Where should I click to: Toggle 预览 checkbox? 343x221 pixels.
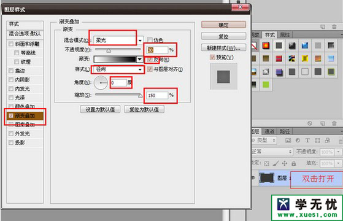pyautogui.click(x=212, y=57)
